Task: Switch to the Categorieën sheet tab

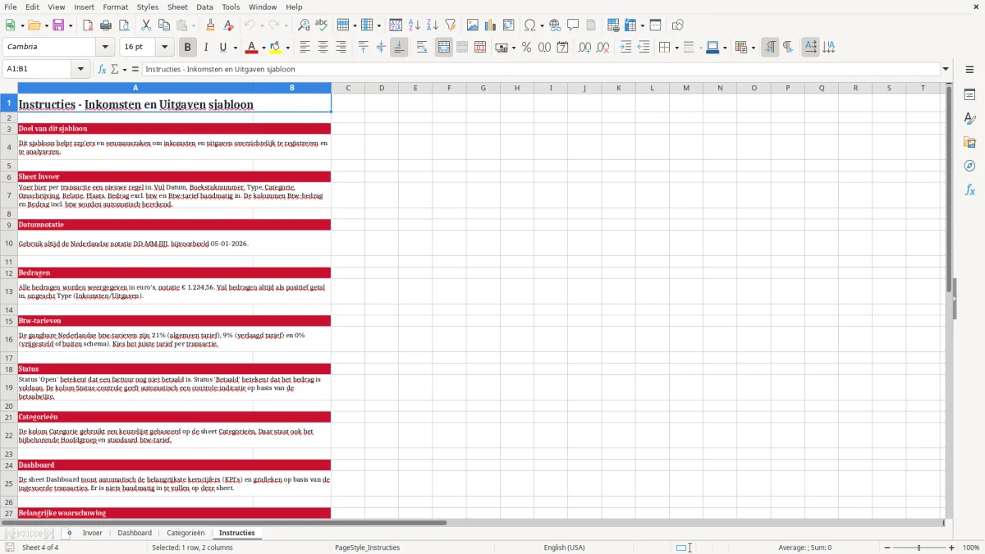Action: tap(186, 533)
